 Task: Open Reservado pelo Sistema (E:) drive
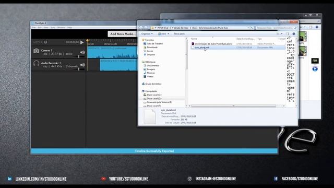[x=158, y=102]
